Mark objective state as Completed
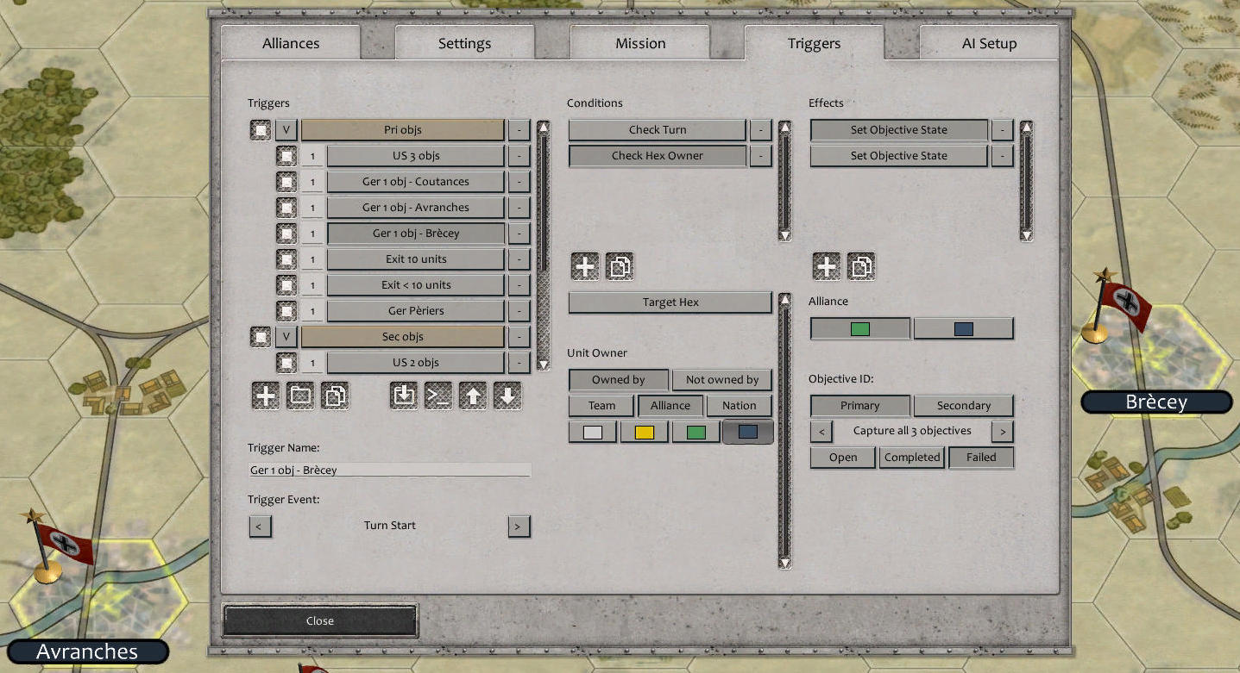This screenshot has height=673, width=1240. tap(911, 458)
